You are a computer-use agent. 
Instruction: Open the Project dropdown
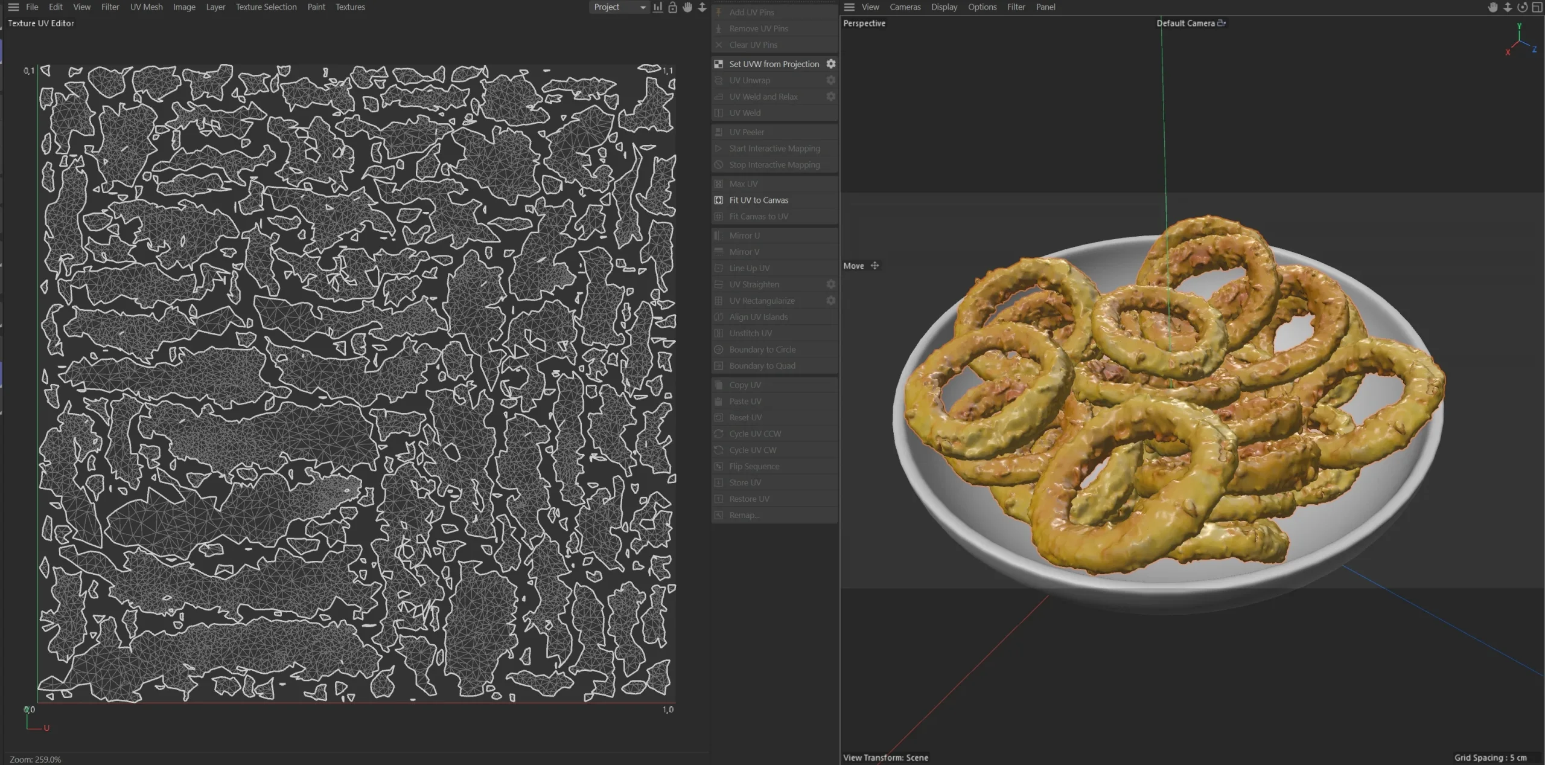(x=618, y=7)
